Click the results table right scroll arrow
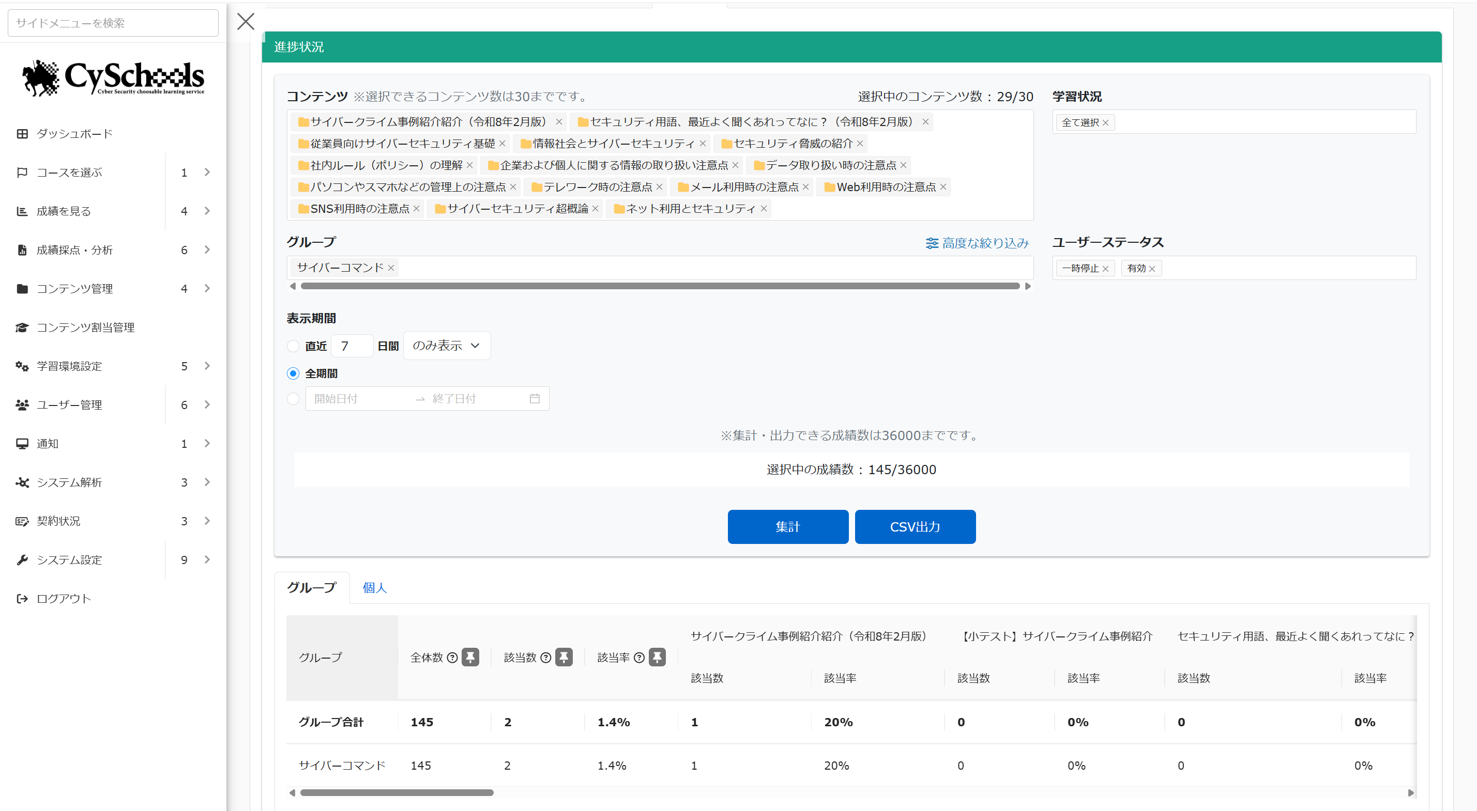The image size is (1477, 811). coord(1411,793)
